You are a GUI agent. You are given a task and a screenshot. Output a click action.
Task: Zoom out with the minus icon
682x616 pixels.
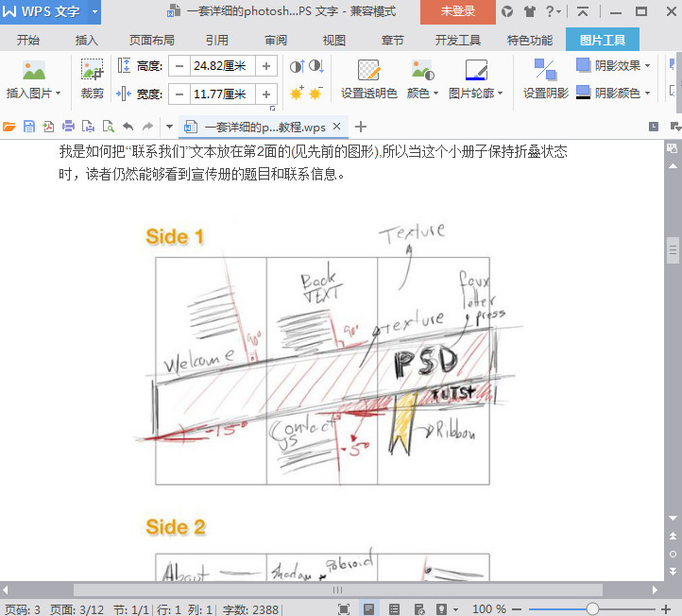pyautogui.click(x=517, y=609)
